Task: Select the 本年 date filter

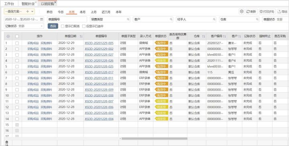Action: click(118, 12)
